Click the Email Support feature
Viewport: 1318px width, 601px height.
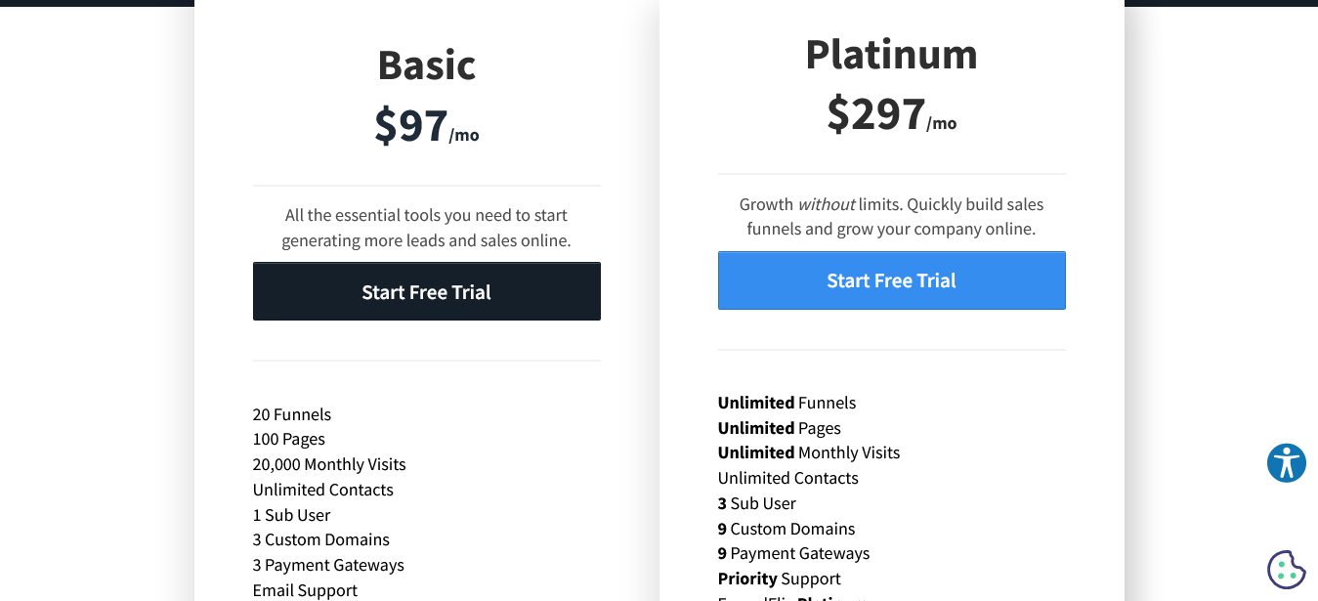(x=304, y=589)
